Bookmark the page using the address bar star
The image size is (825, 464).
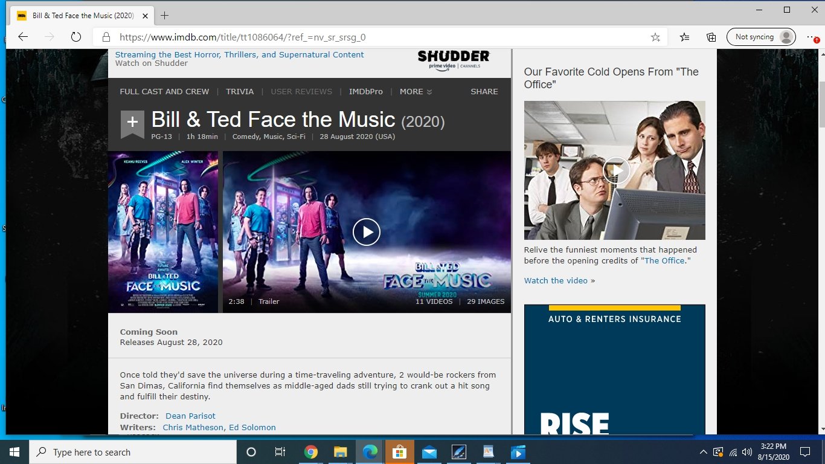pos(655,37)
